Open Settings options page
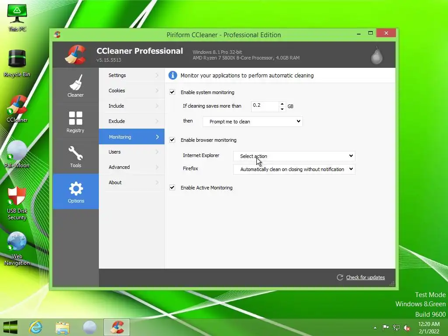 point(132,75)
